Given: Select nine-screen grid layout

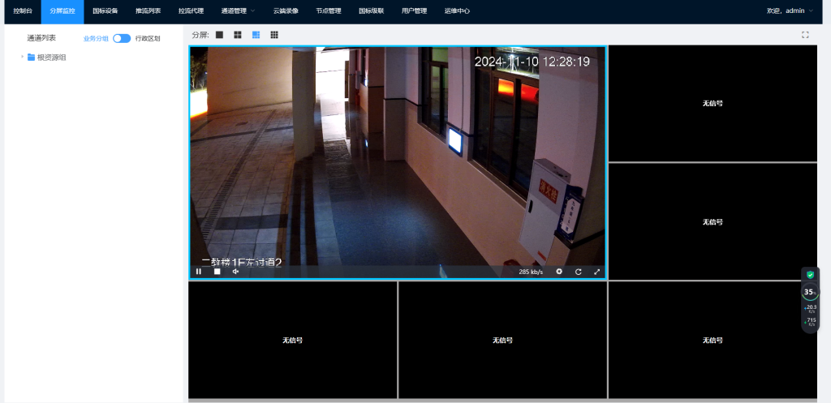Looking at the screenshot, I should point(274,35).
